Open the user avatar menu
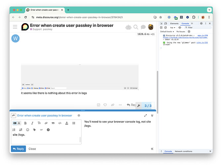The image size is (222, 166). click(151, 27)
